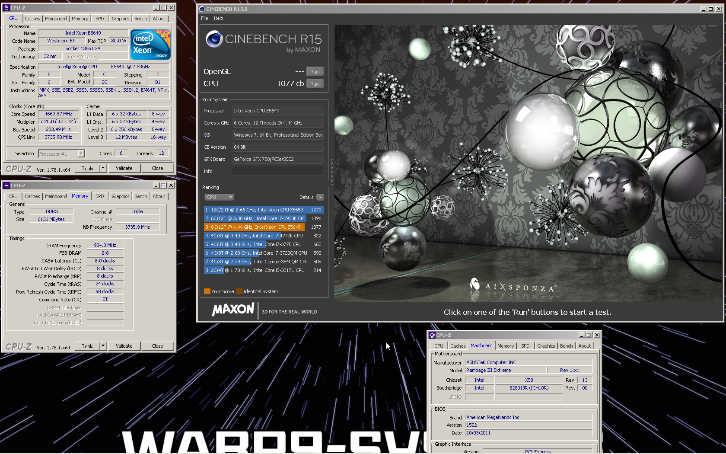Click Cinebench title bar app icon
Viewport: 726px width, 454px height.
click(202, 9)
